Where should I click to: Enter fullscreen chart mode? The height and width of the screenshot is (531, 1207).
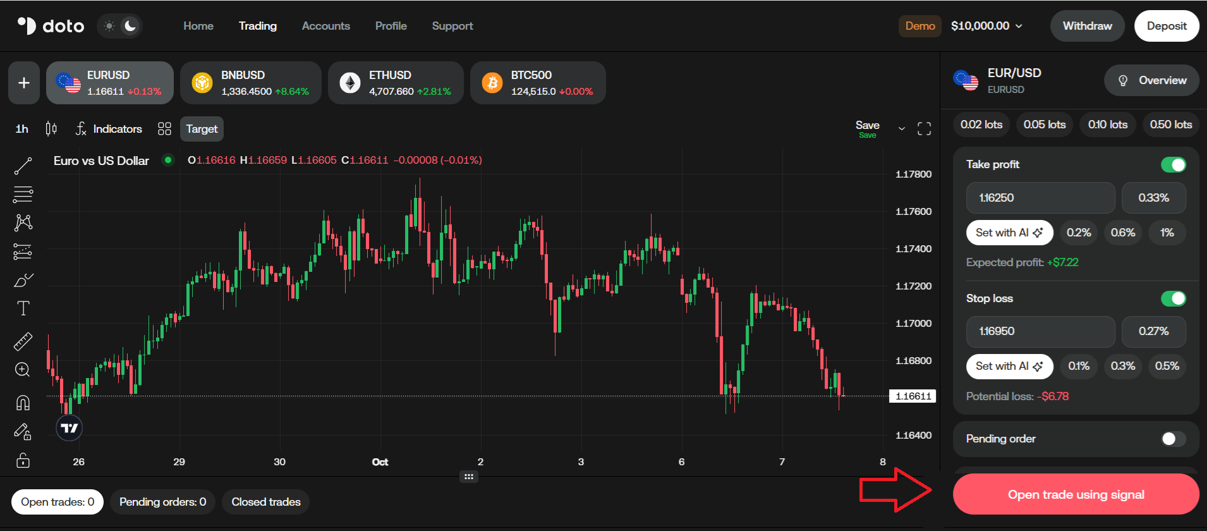point(925,129)
